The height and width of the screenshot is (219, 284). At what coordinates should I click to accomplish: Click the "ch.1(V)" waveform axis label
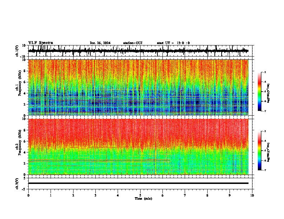(x=17, y=51)
